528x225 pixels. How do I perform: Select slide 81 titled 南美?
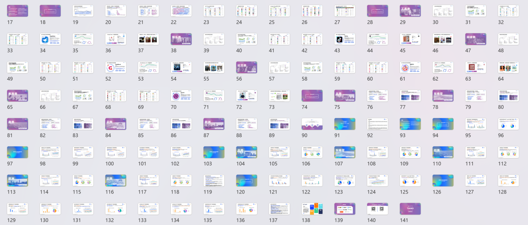[x=17, y=124]
